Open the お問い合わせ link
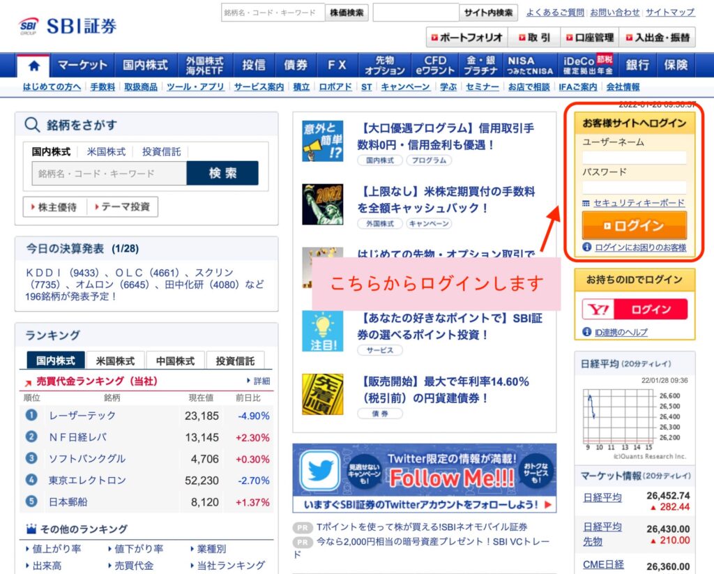This screenshot has height=574, width=714. 615,13
